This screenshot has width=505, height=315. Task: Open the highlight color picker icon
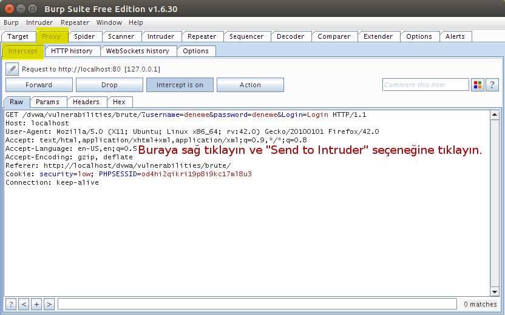coord(478,85)
